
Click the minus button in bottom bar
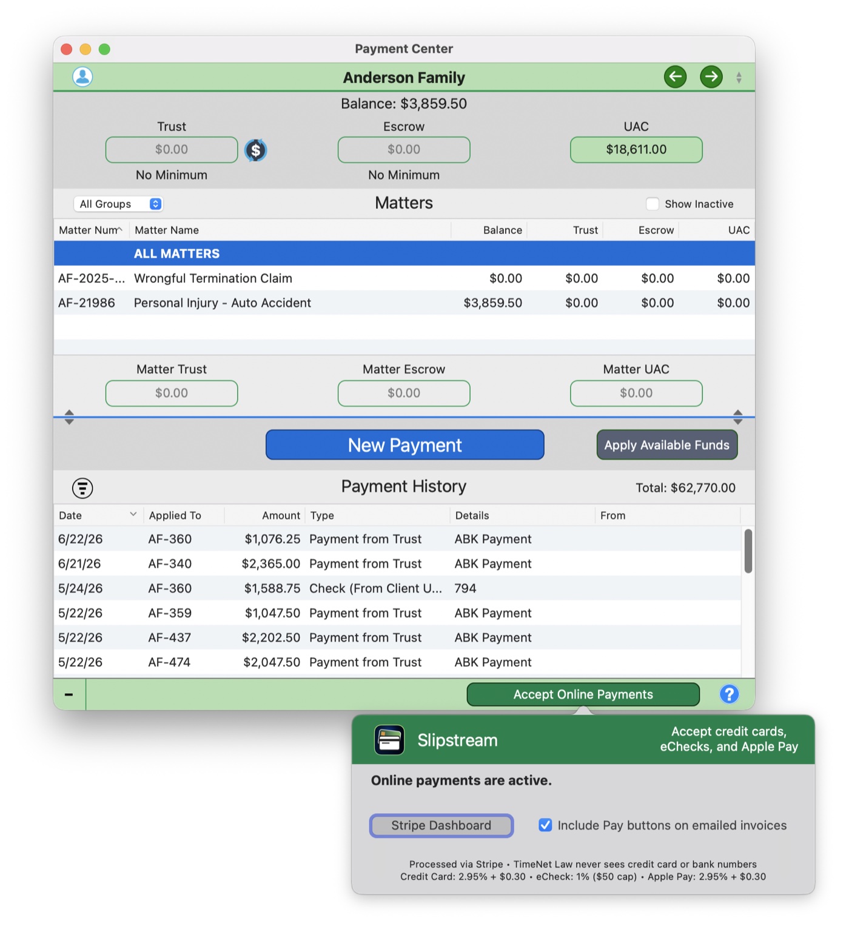69,694
